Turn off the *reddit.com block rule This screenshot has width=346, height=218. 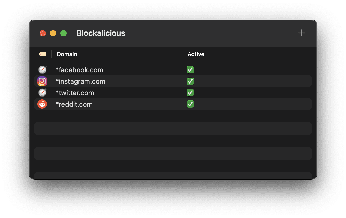[x=190, y=104]
